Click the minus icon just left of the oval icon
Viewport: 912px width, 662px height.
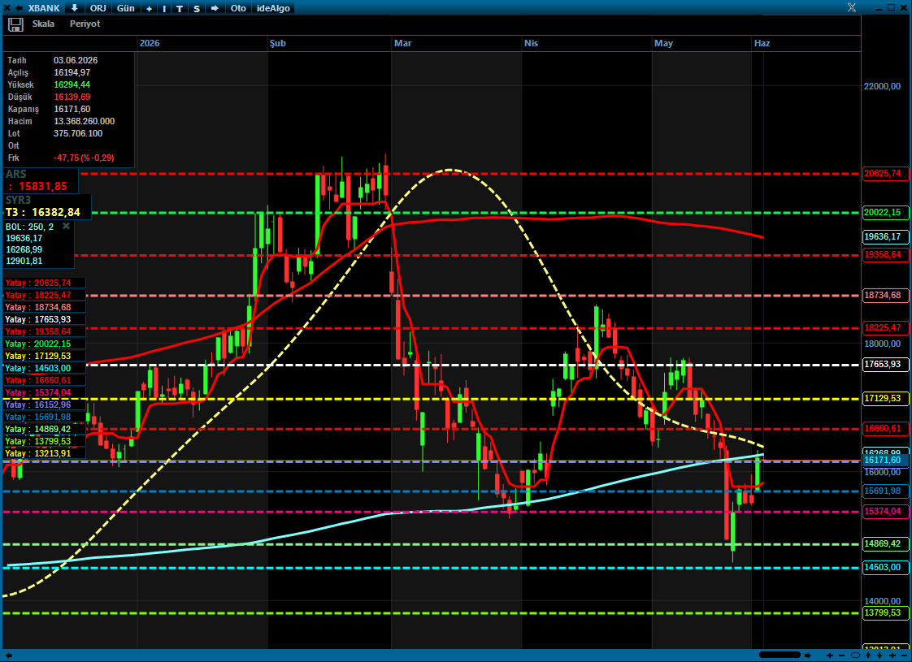point(841,655)
